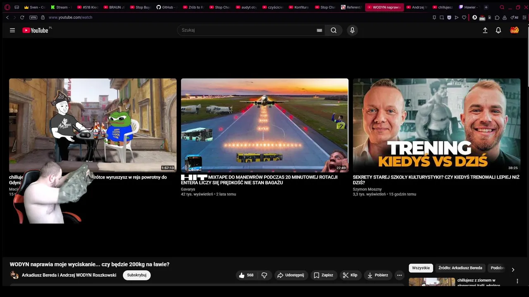
Task: Open the MIXTAPE airplane runway video thumbnail
Action: (x=264, y=125)
